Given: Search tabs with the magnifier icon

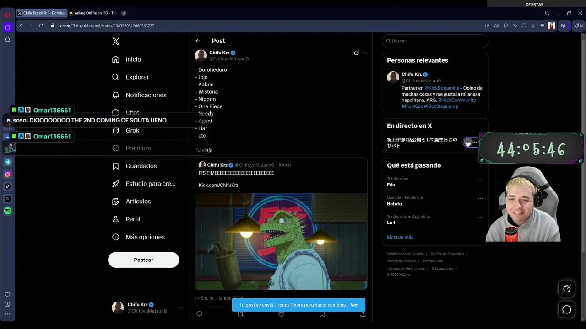Looking at the screenshot, I should click(547, 13).
